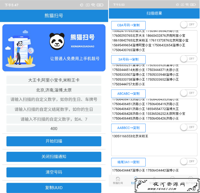Select the CBA results list box
Viewport: 200px width, 193px height.
(x=154, y=42)
